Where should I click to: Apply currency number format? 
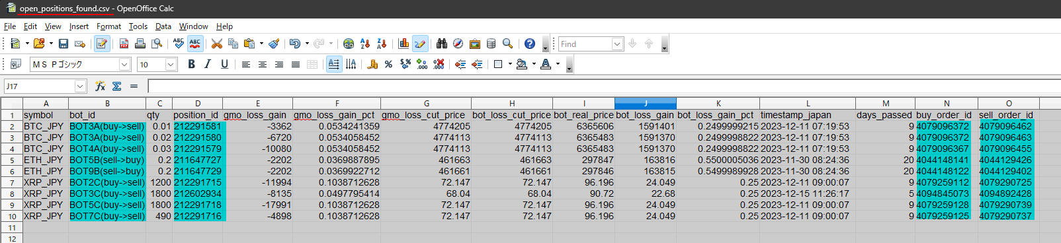(372, 64)
